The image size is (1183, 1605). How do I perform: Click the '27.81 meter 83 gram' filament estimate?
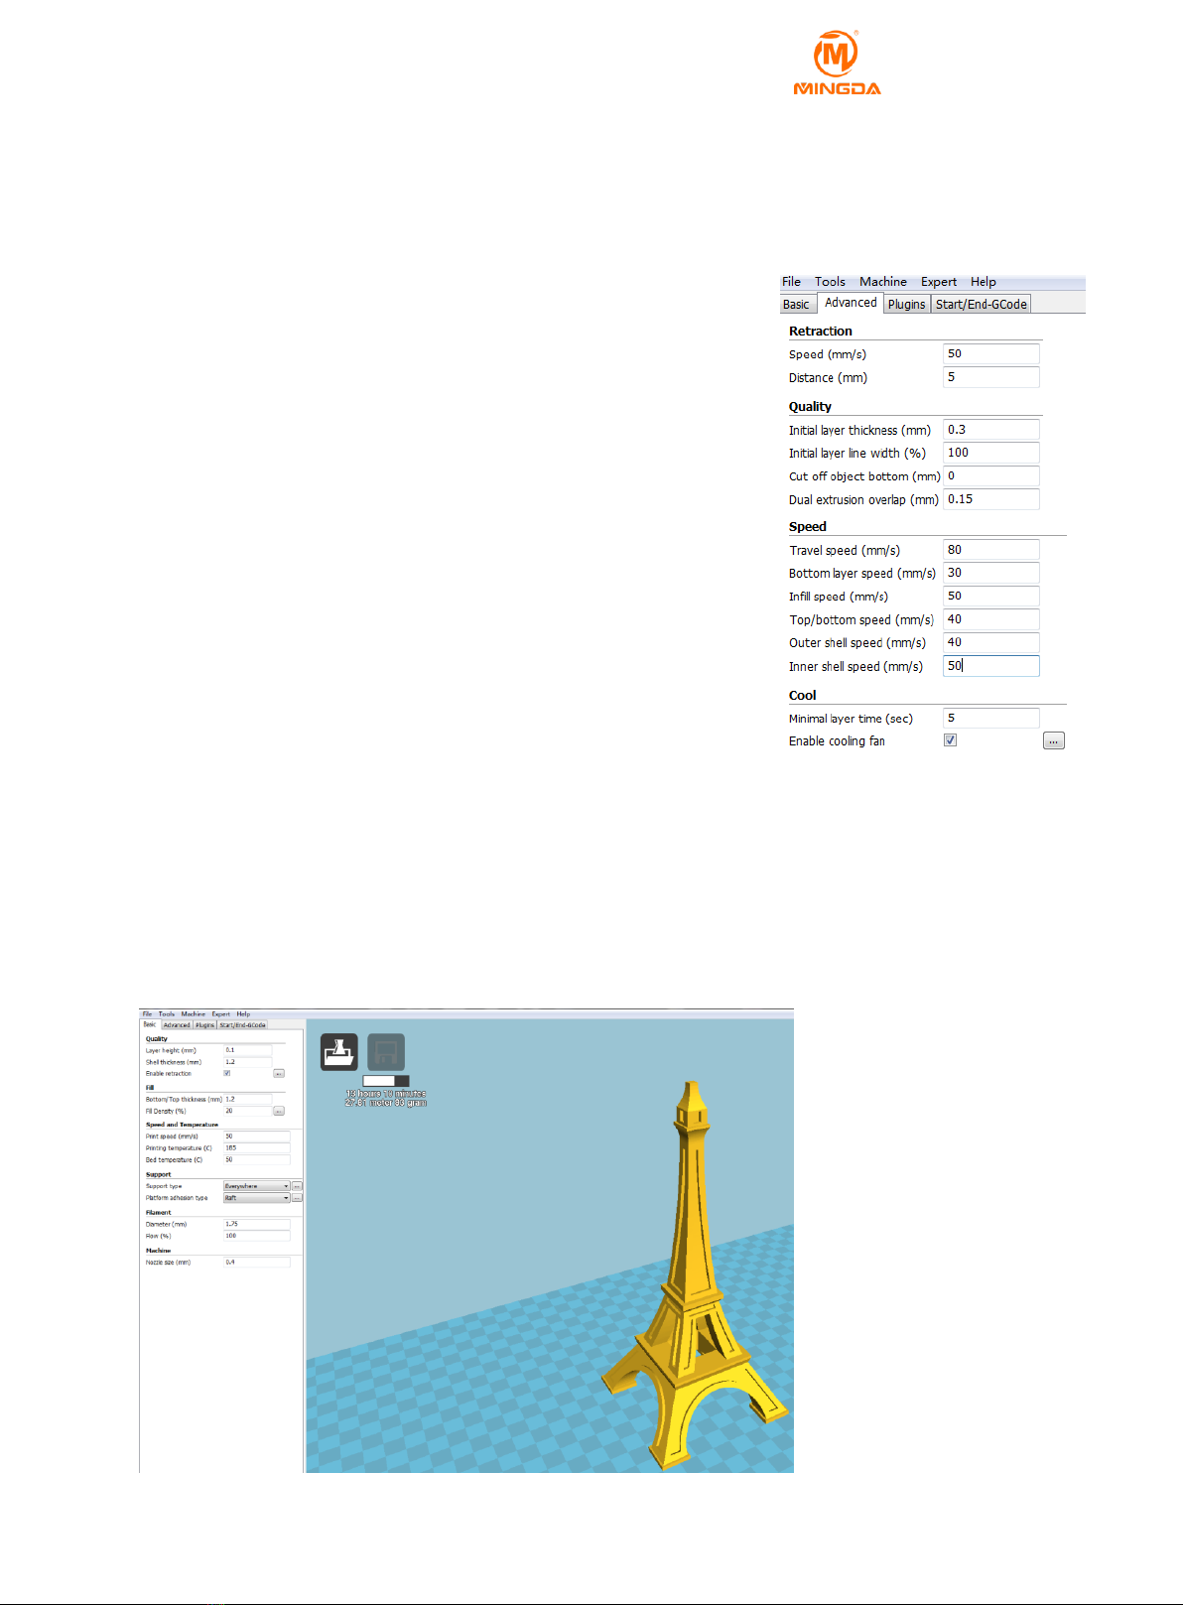pyautogui.click(x=386, y=1103)
